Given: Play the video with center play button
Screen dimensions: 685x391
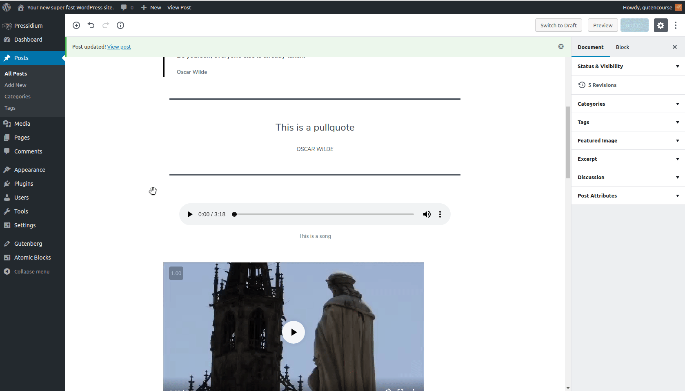Looking at the screenshot, I should point(294,332).
